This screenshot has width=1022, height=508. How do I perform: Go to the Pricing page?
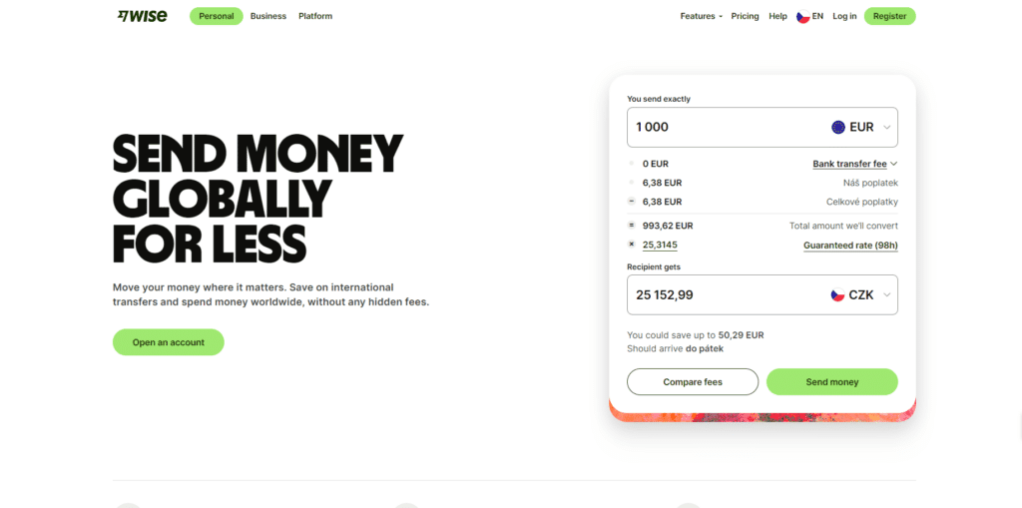tap(745, 17)
